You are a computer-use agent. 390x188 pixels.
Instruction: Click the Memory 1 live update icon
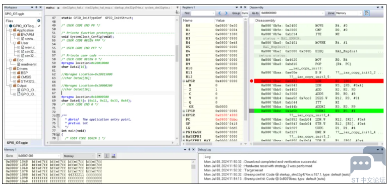(106, 156)
